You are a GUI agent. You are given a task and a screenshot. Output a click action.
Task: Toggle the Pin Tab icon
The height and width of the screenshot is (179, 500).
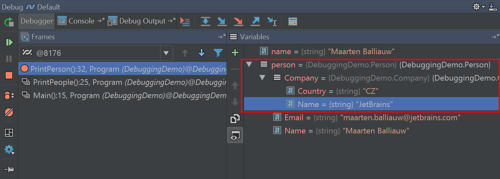pyautogui.click(x=9, y=169)
